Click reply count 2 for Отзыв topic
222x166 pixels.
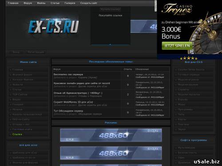click(128, 94)
